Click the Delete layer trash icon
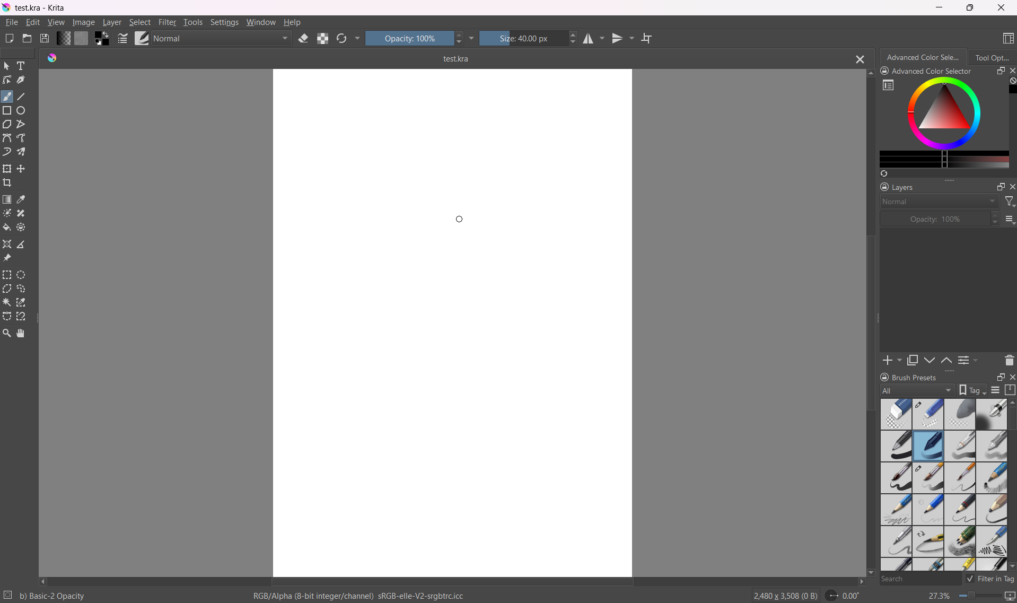 pos(1009,361)
